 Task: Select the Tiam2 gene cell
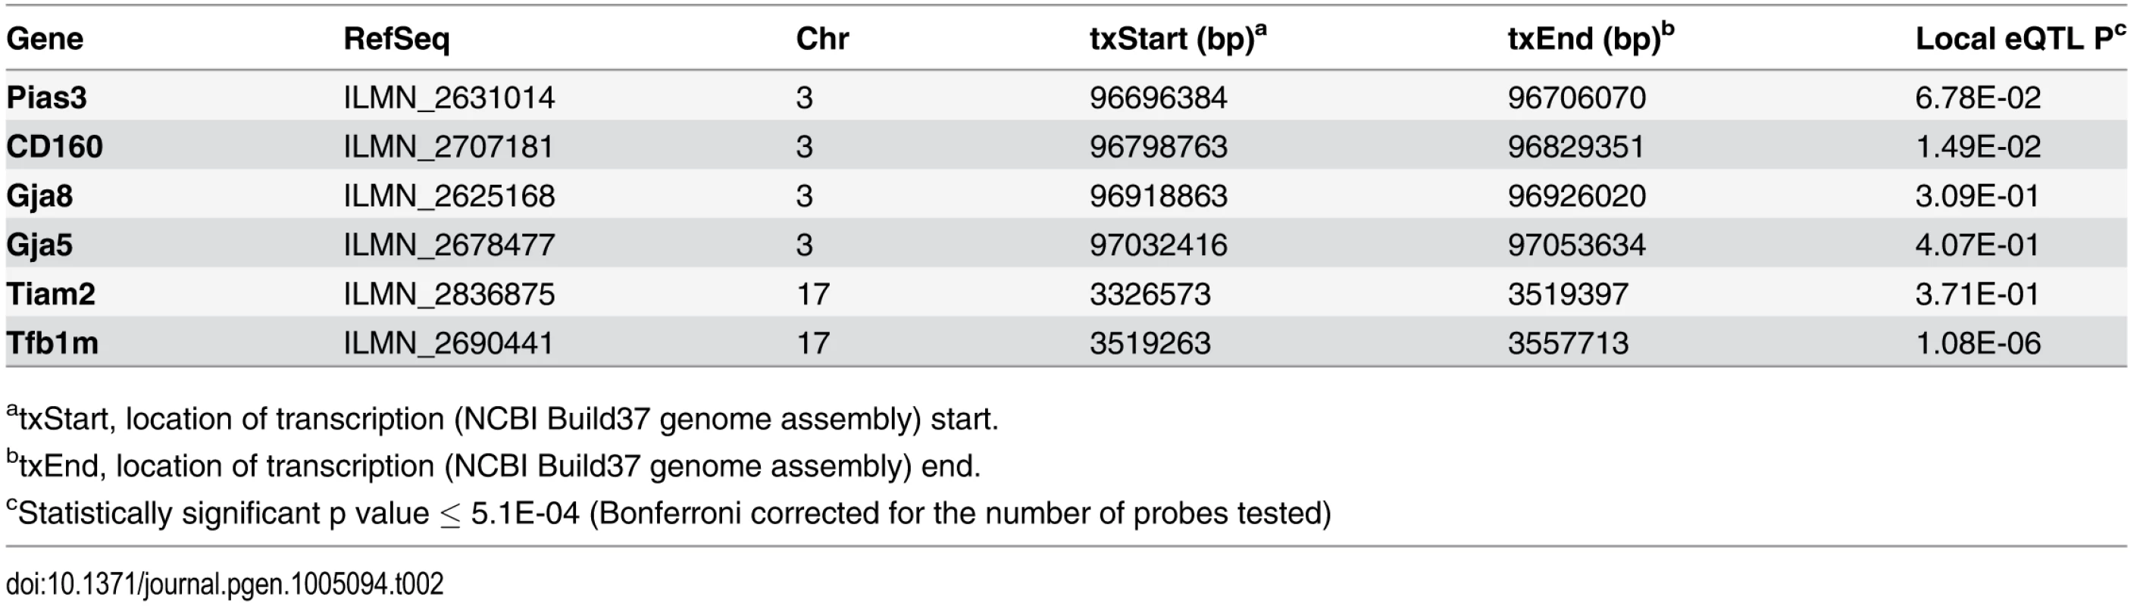pyautogui.click(x=51, y=294)
